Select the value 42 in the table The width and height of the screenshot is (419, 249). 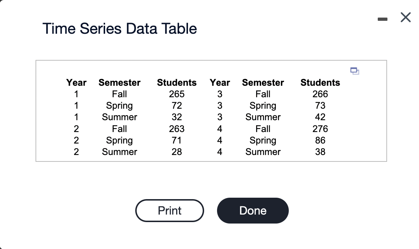pos(320,117)
